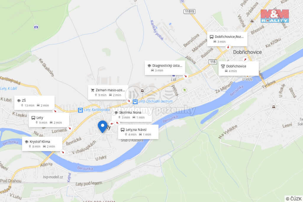Click the Lety bus stop card

(49, 120)
